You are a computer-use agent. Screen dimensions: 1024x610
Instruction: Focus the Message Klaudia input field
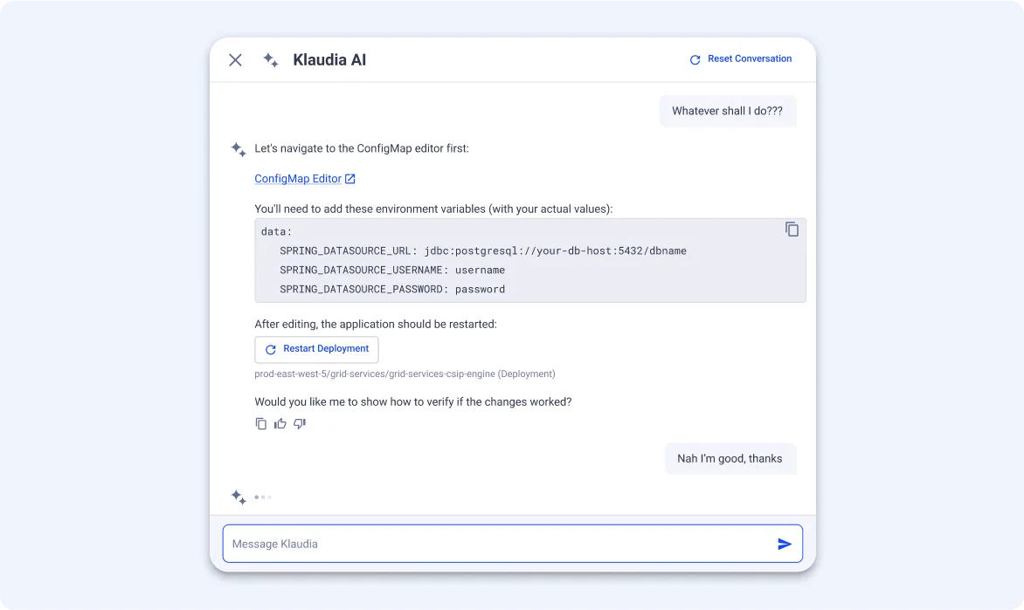[498, 544]
